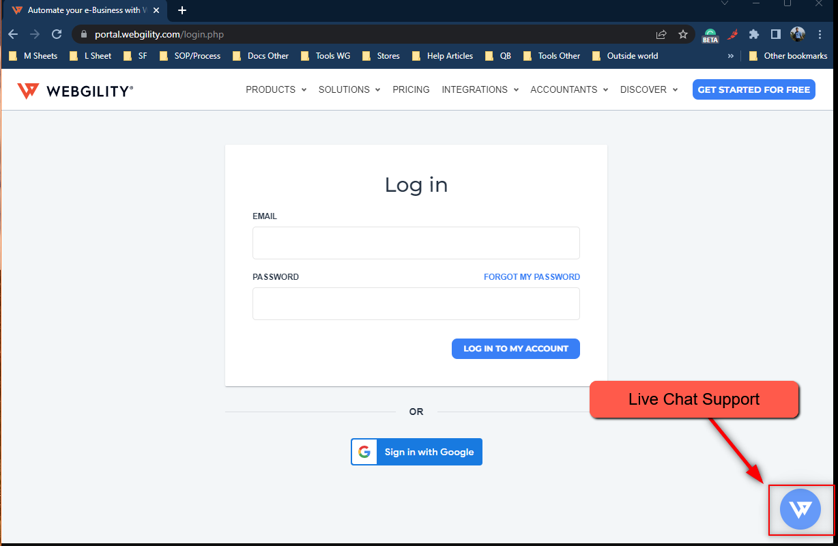Click the address bar URL
The height and width of the screenshot is (546, 838).
(x=159, y=34)
